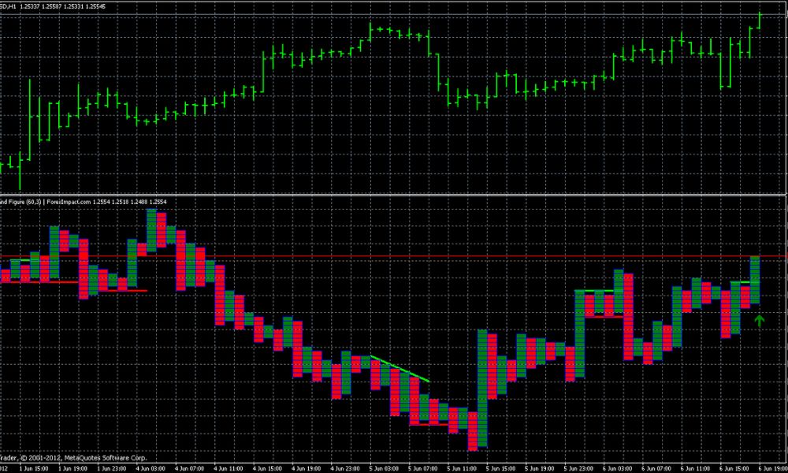Click the lowest red column in indicator window
This screenshot has height=473, width=788.
tap(473, 434)
